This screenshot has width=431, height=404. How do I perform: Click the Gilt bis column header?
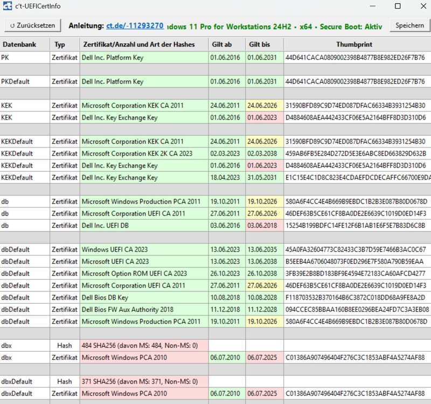[265, 45]
